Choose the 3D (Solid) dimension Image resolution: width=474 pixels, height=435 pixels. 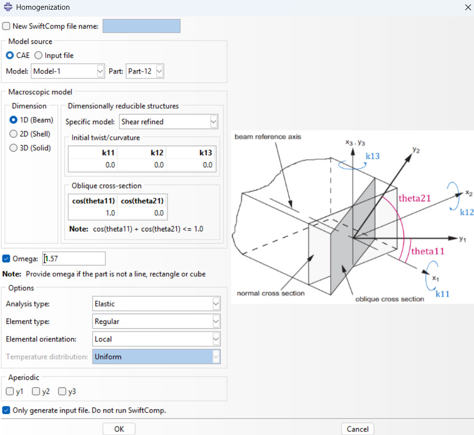(x=14, y=148)
